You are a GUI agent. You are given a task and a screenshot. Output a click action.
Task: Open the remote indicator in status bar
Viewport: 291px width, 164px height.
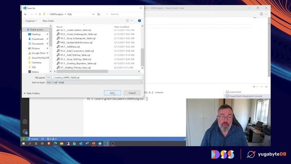point(23,139)
